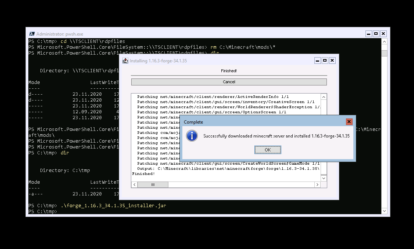Maximize the Forge installer window
Image resolution: width=414 pixels, height=249 pixels.
tap(325, 61)
